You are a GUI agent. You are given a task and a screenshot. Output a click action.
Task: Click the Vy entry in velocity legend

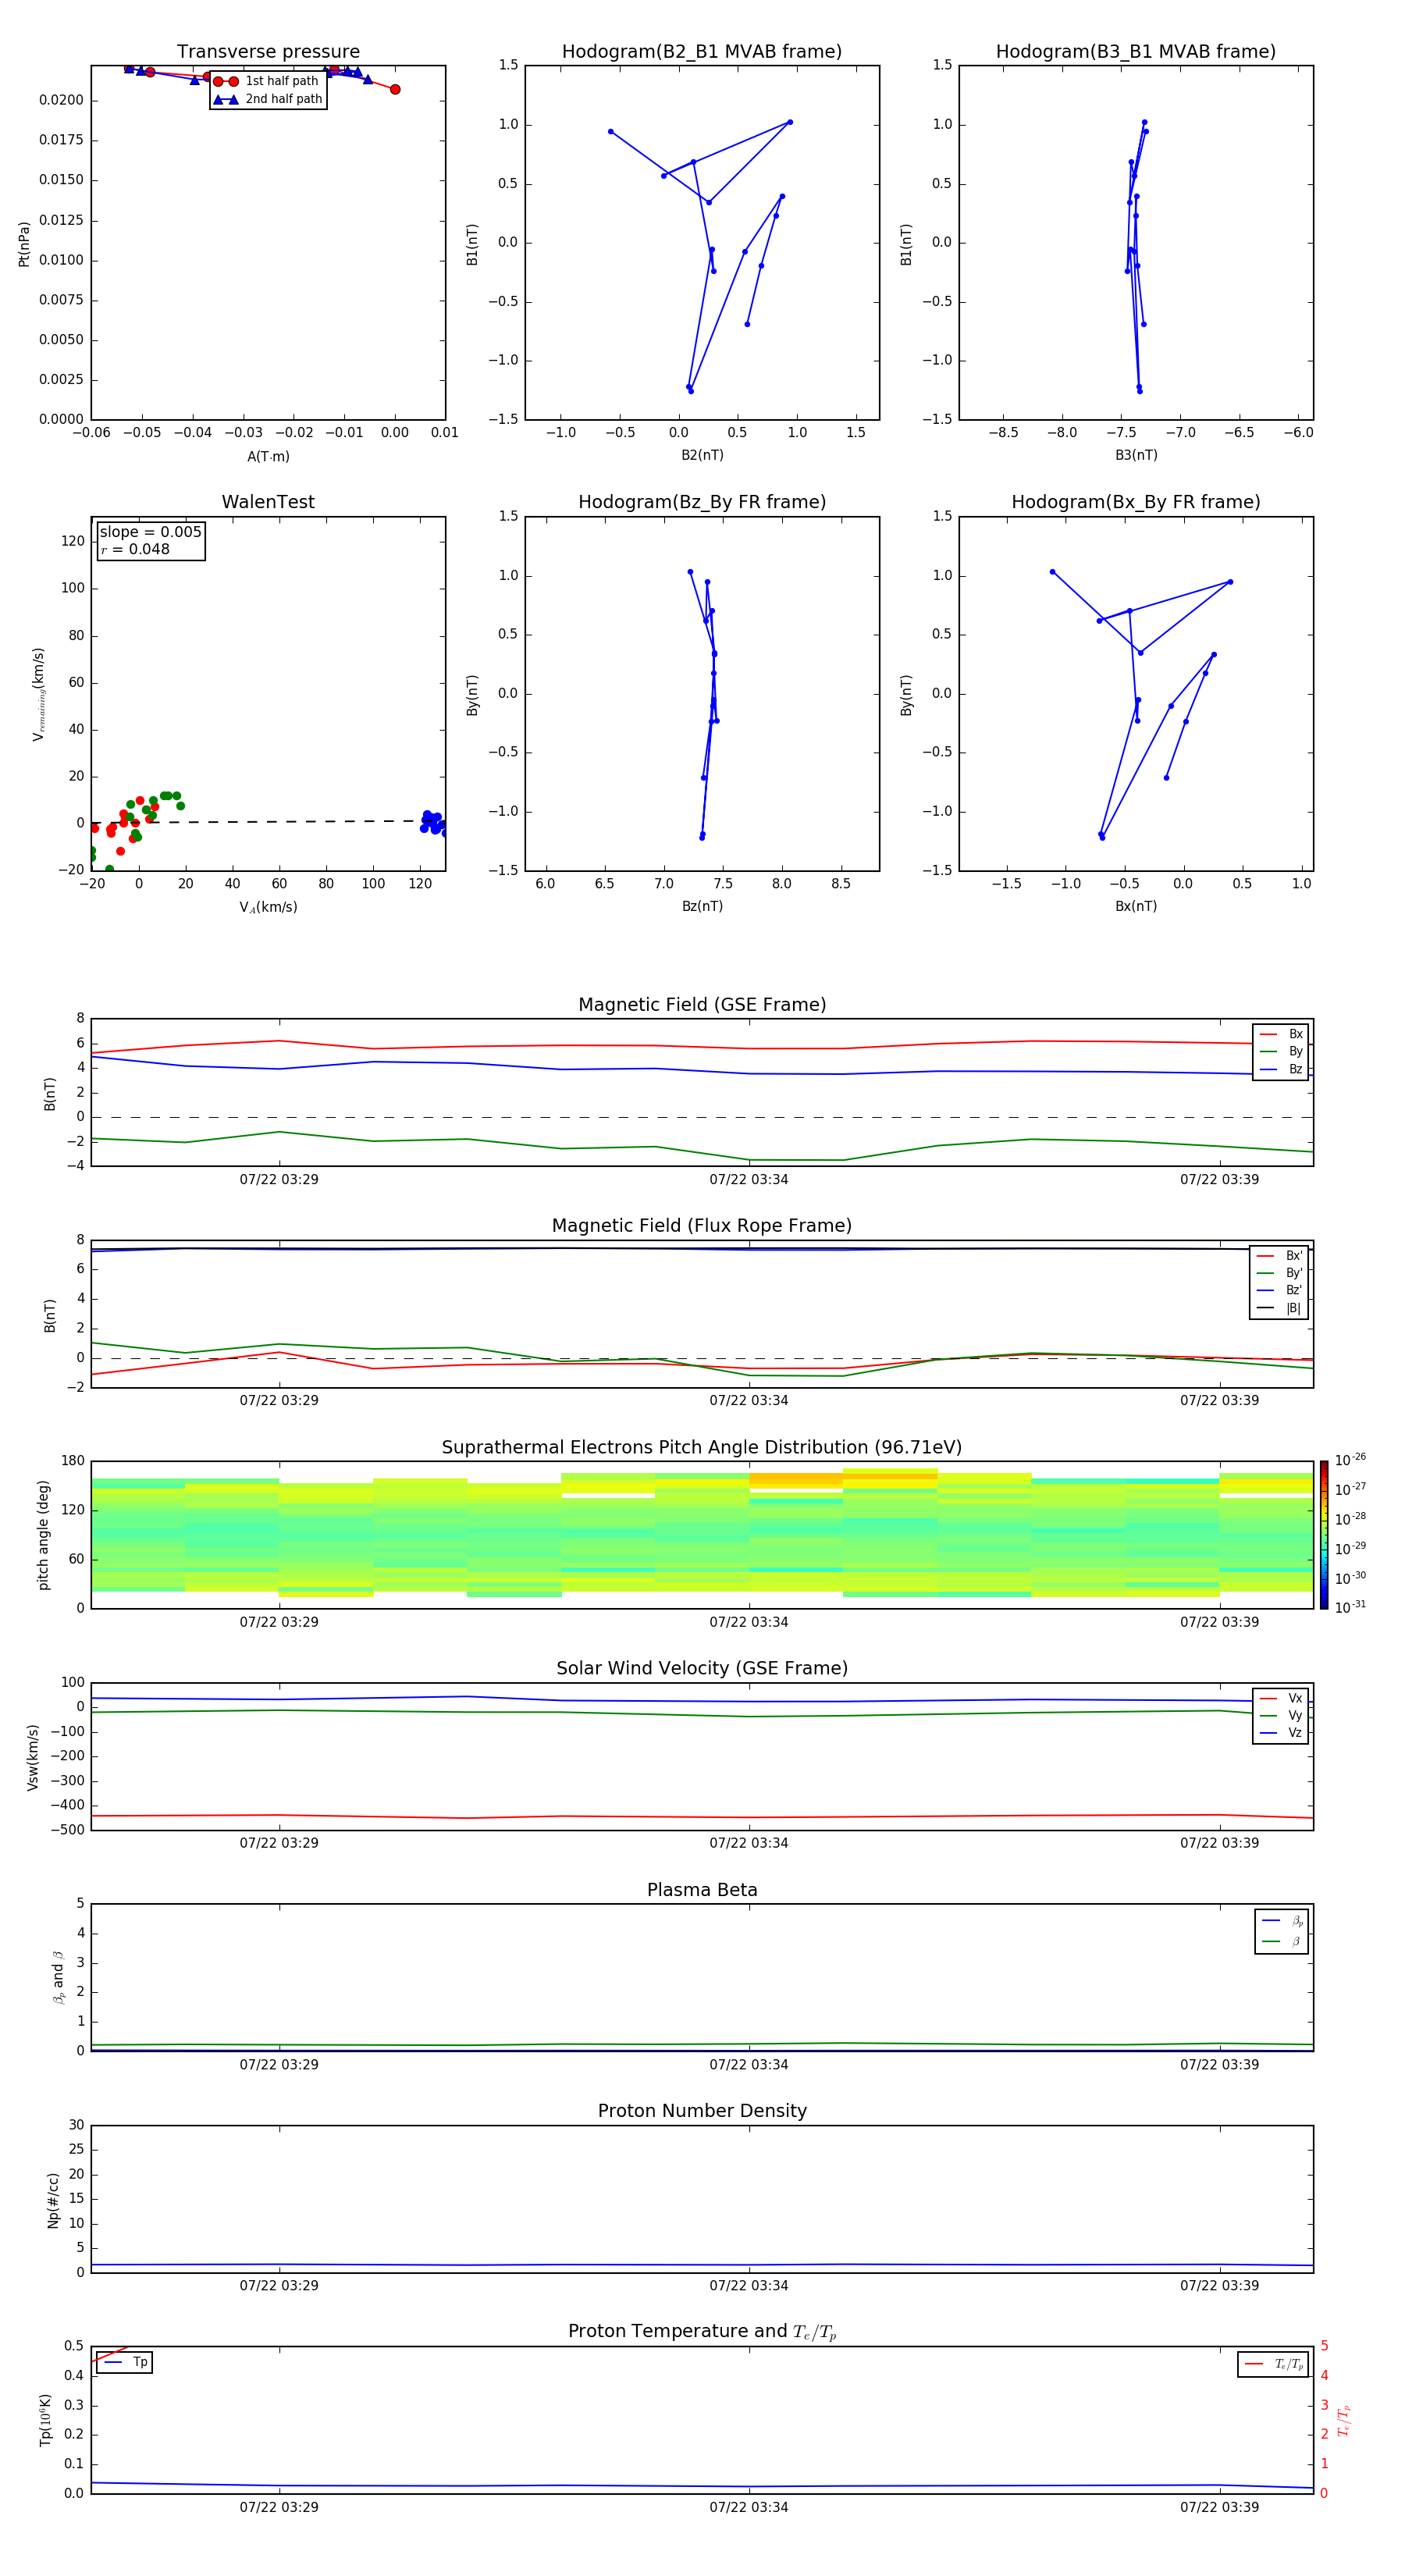pyautogui.click(x=1281, y=1715)
